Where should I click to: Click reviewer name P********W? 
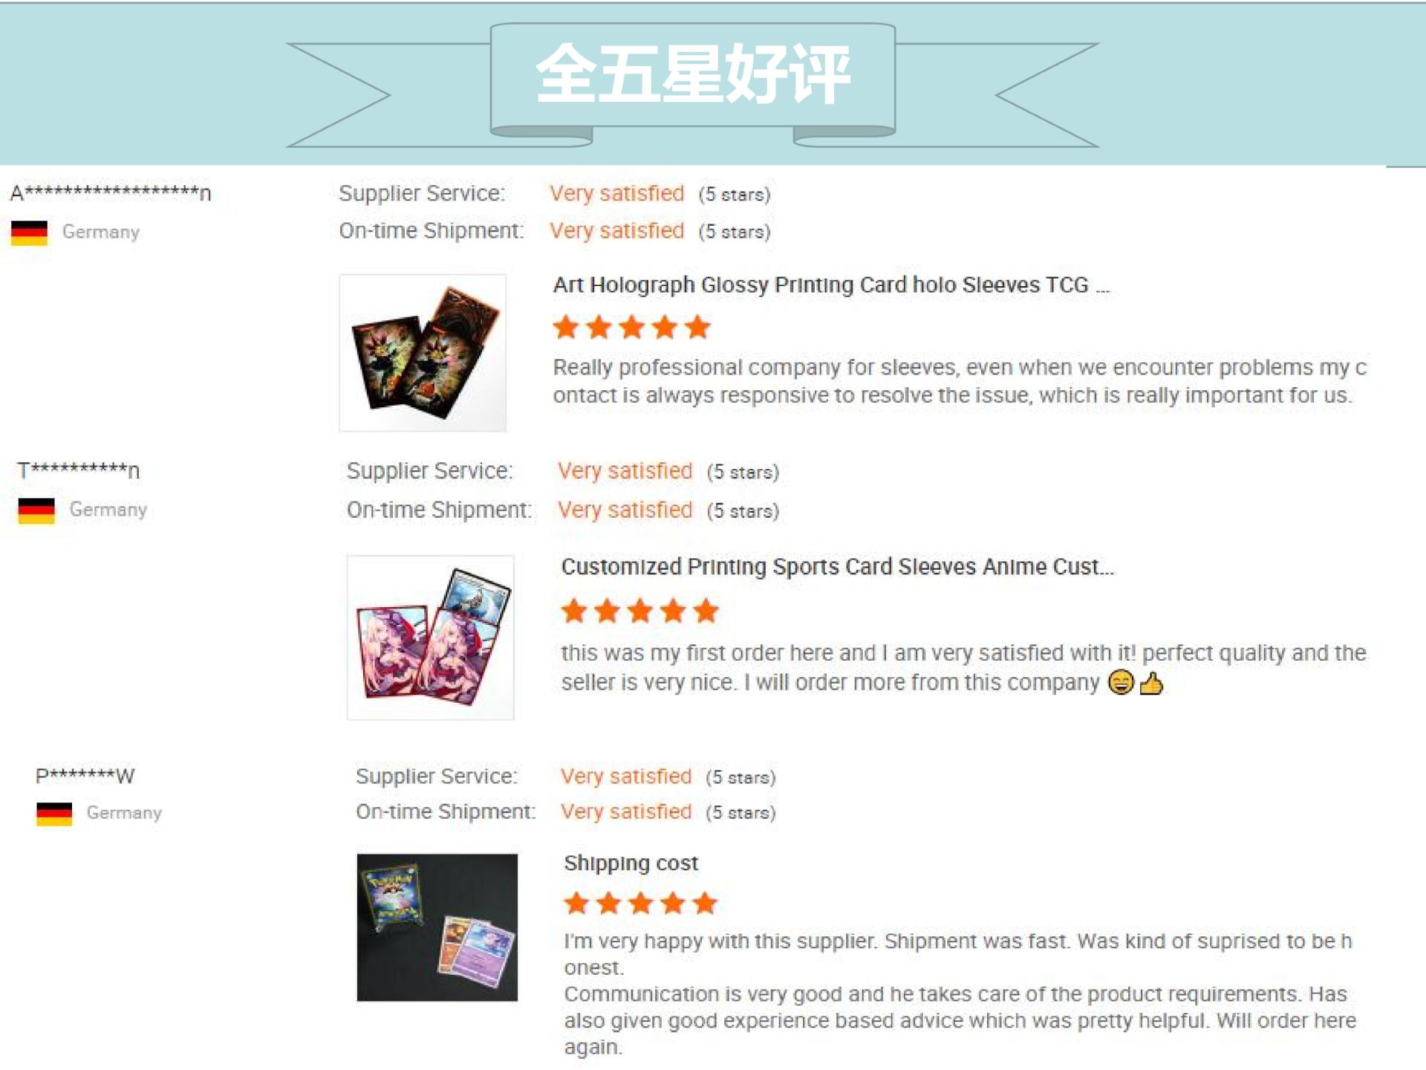tap(85, 776)
